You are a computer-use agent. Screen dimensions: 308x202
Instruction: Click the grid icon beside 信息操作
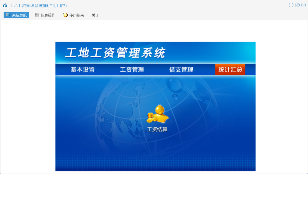click(x=37, y=15)
